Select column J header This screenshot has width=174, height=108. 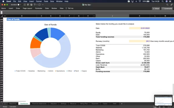[112, 16]
